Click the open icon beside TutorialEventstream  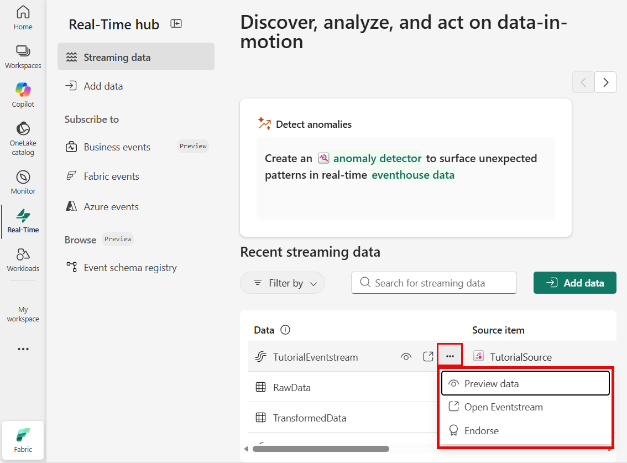(x=428, y=357)
